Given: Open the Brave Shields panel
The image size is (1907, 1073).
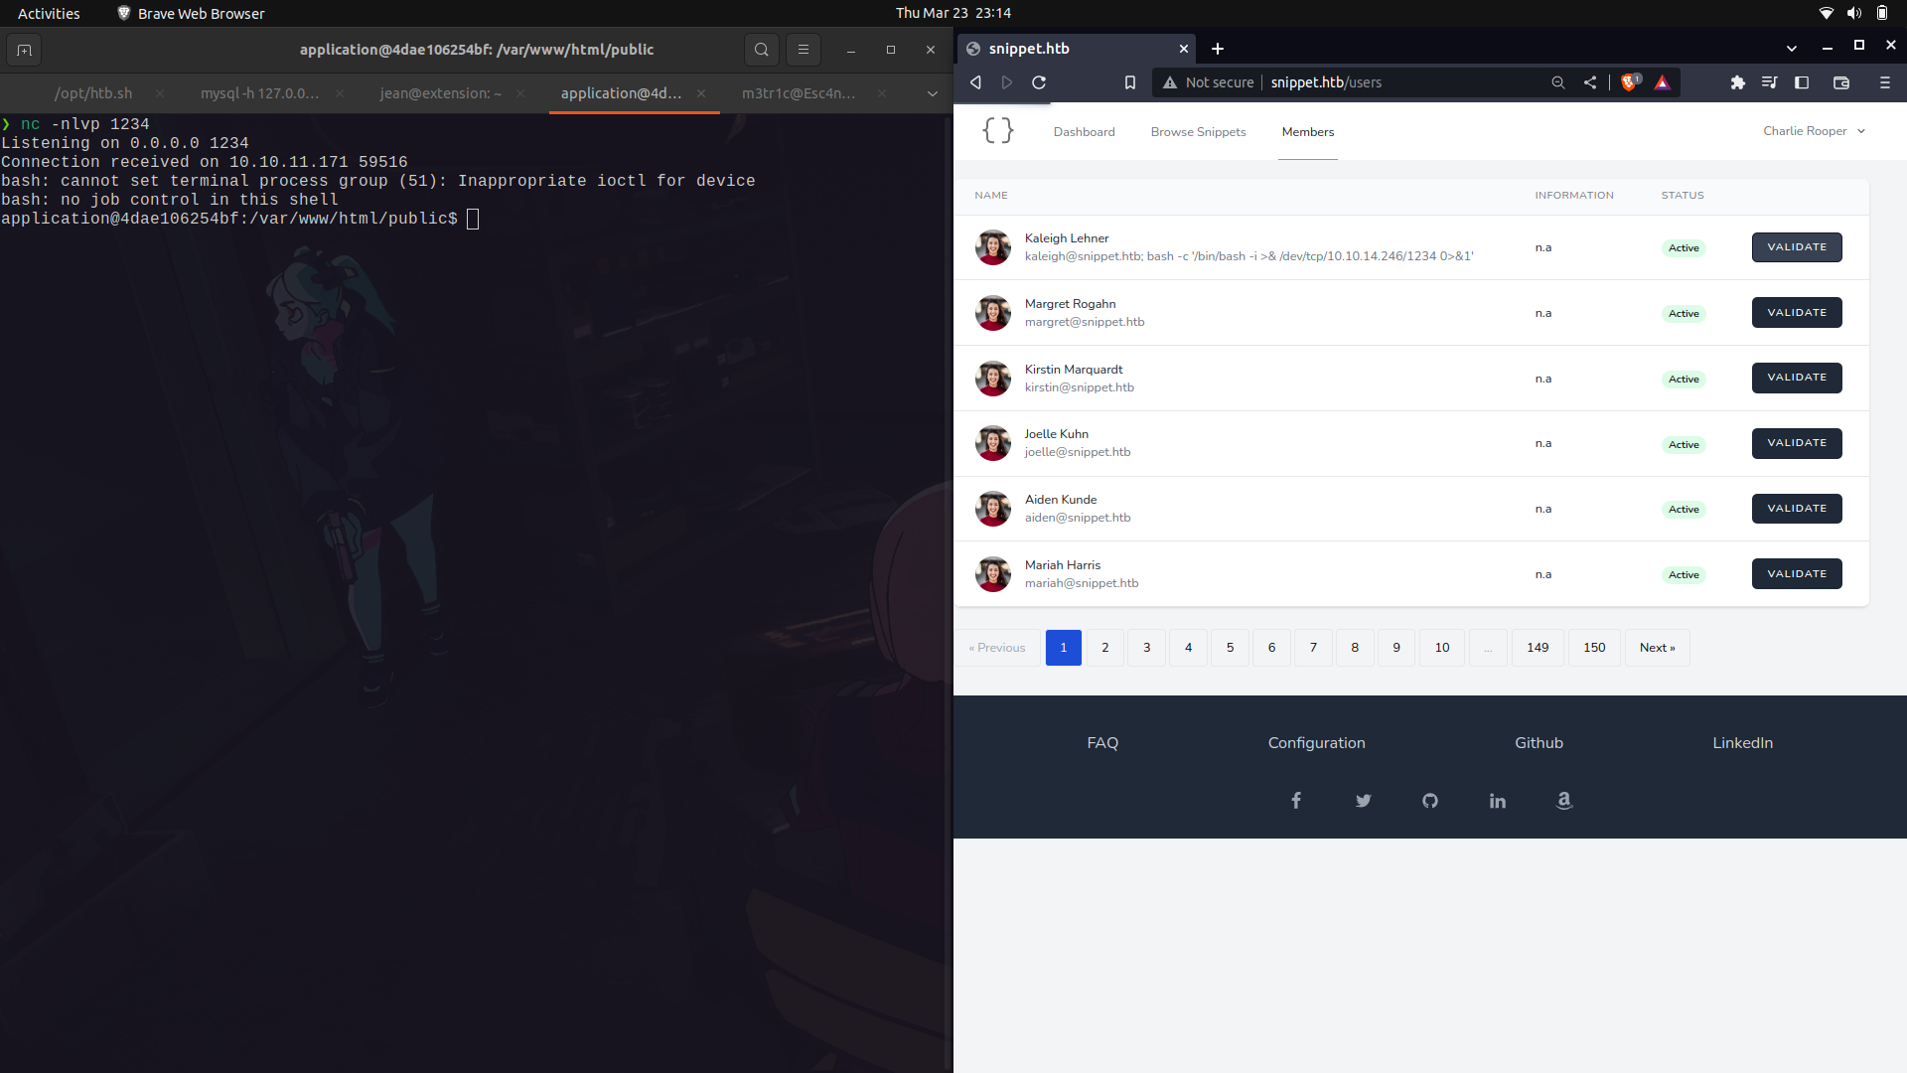Looking at the screenshot, I should (1628, 82).
